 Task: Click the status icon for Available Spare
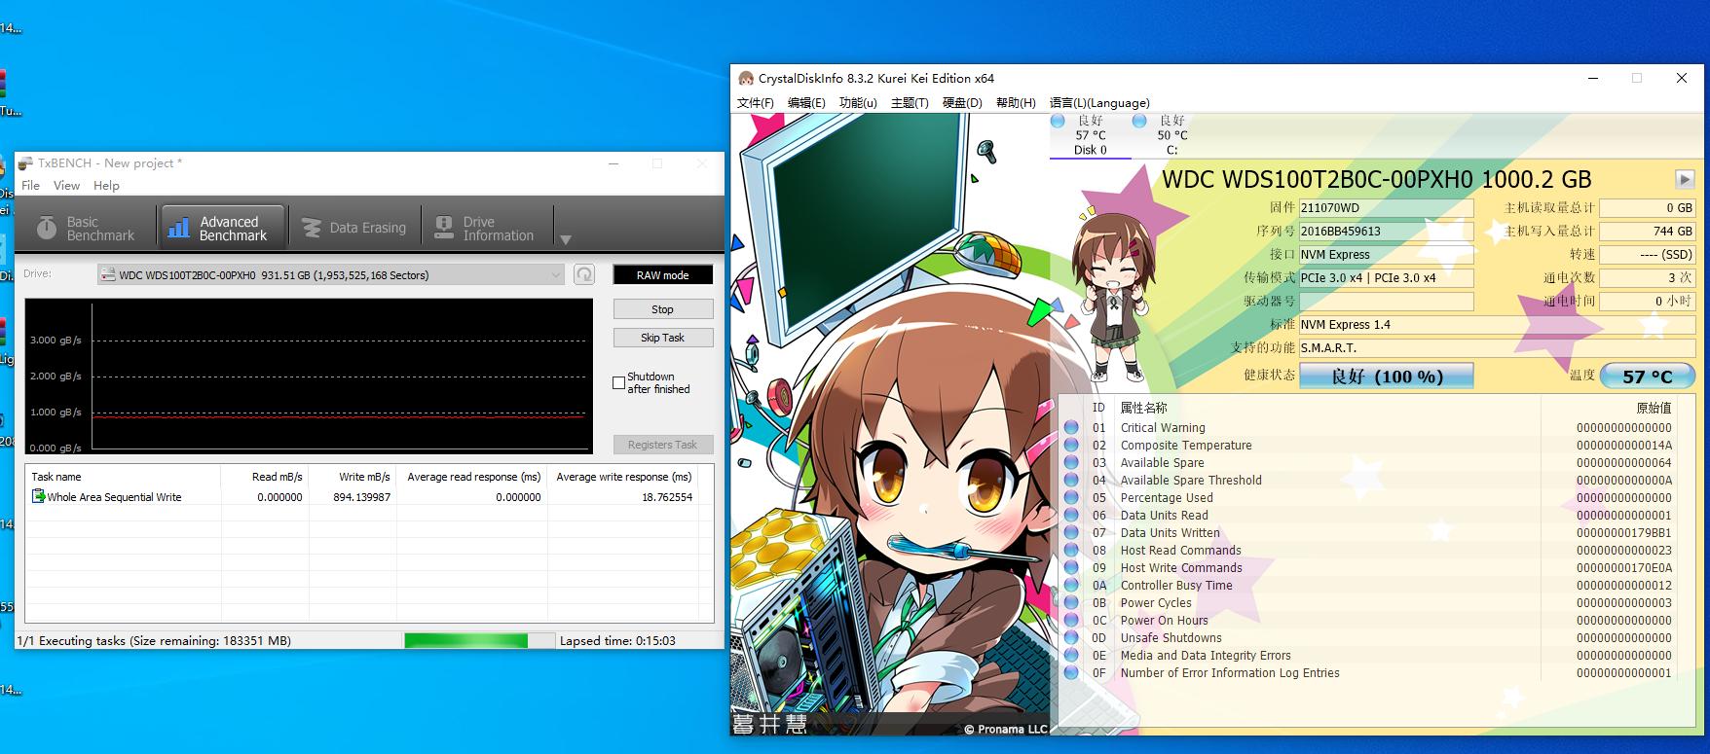point(1071,463)
